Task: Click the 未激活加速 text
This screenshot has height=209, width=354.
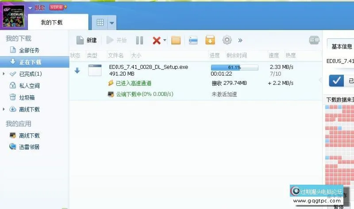Action: click(224, 95)
